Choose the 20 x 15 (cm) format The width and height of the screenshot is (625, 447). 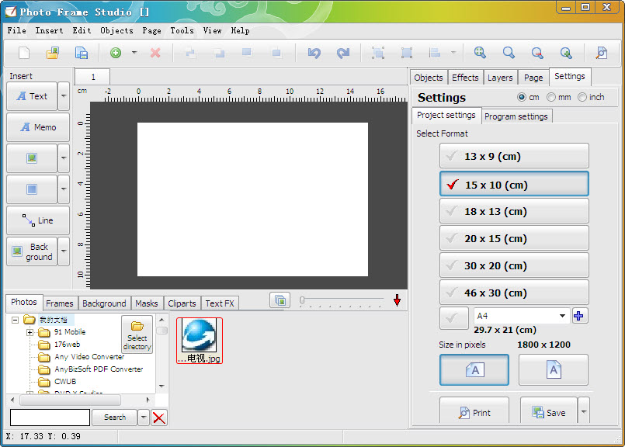pyautogui.click(x=514, y=238)
